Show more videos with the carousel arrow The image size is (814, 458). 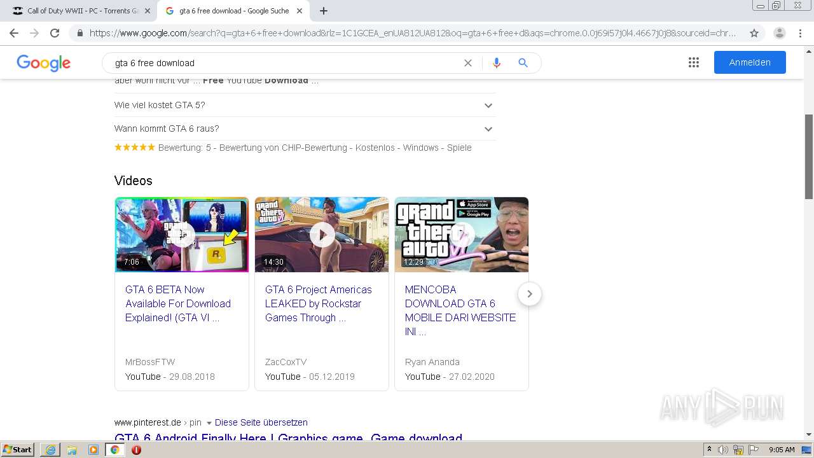(x=529, y=294)
